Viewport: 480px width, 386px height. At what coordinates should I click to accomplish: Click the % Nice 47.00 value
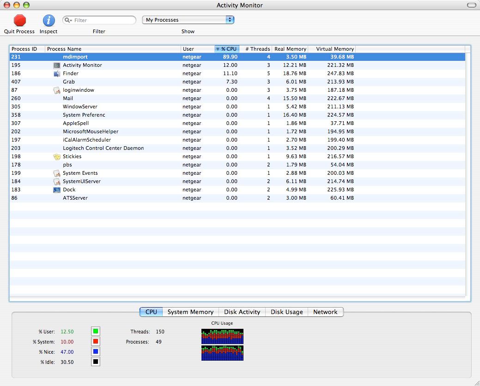pos(67,352)
